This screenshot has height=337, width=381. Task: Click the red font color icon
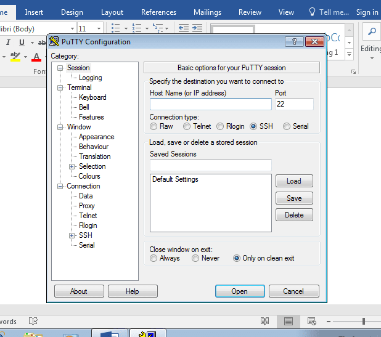(36, 57)
